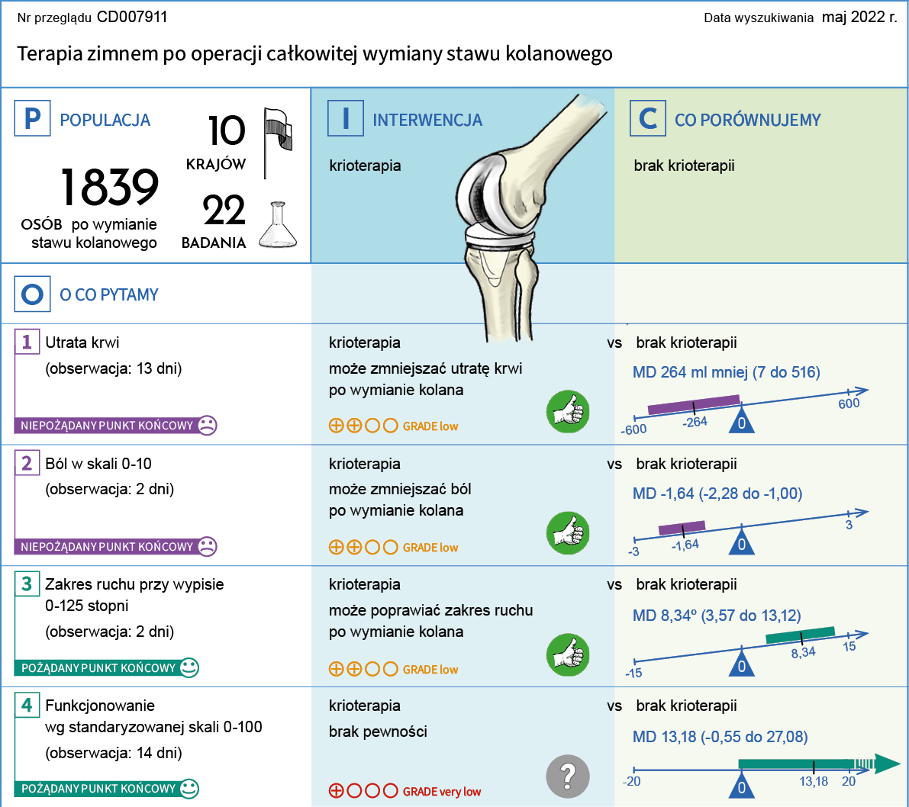909x807 pixels.
Task: Select the C letter box for comparison
Action: [x=648, y=119]
